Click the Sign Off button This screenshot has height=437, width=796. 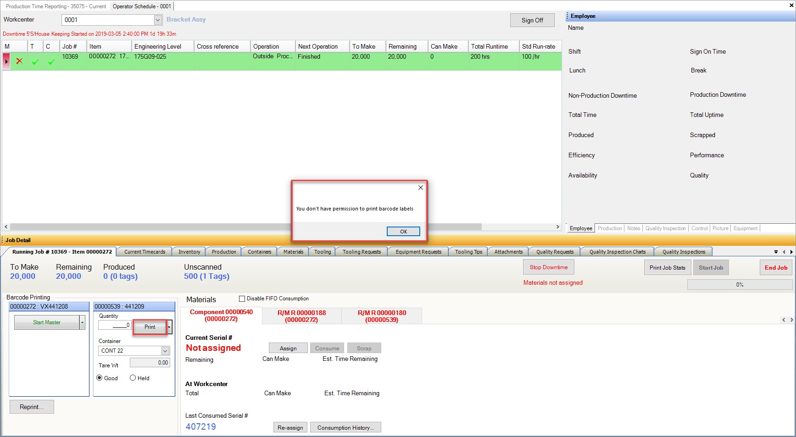532,20
